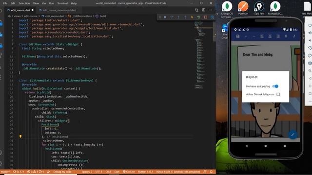Screen dimensions: 312x175
Task: Open Epic Pen desktop shortcut
Action: (259, 8)
